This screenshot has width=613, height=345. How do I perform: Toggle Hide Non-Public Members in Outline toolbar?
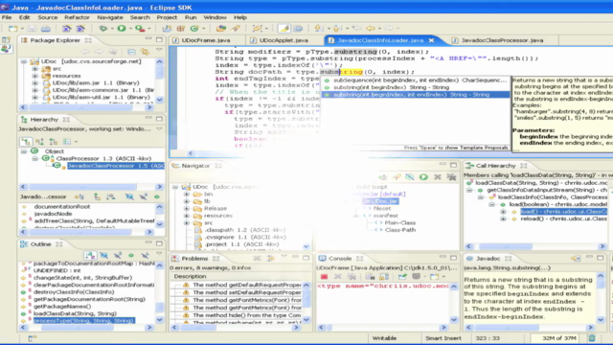click(131, 256)
